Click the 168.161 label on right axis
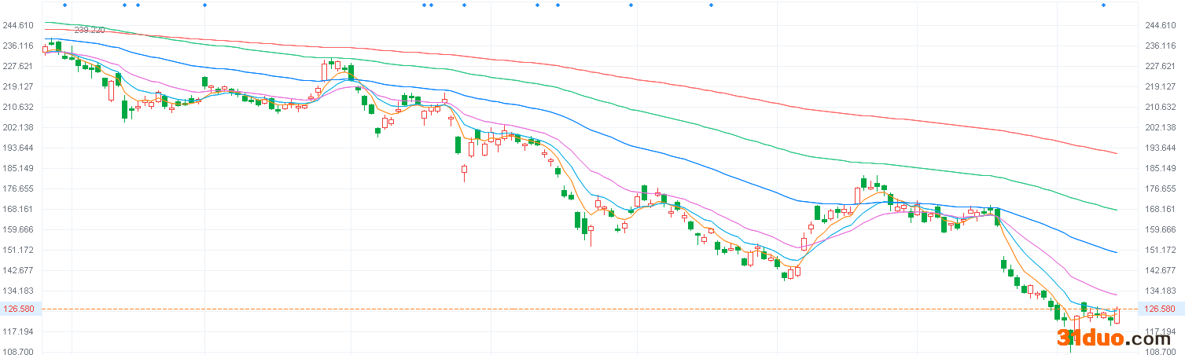 (x=1161, y=209)
